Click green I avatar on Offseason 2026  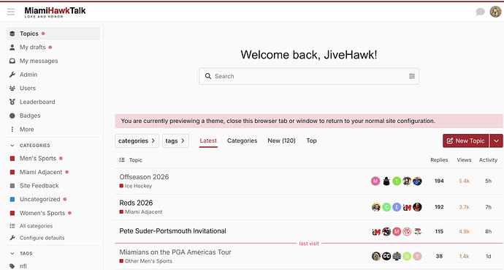[397, 181]
